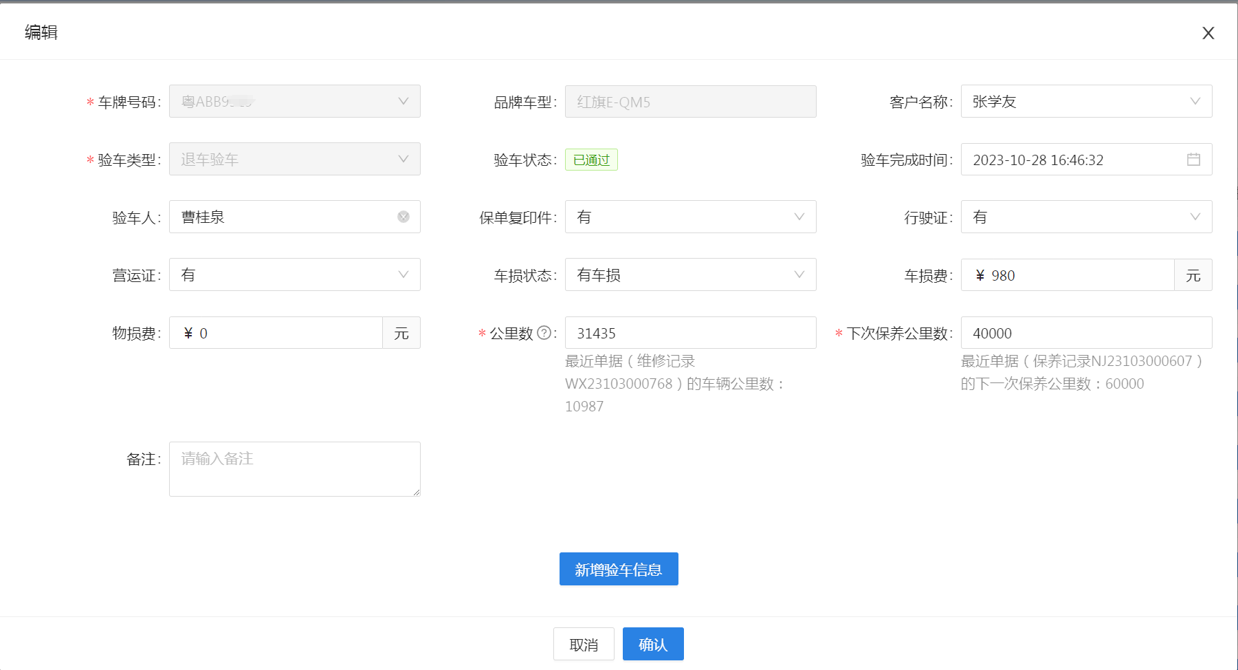Screen dimensions: 1238x670
Task: Clear the inspector name 曹桂泉 with the X icon
Action: pos(404,217)
